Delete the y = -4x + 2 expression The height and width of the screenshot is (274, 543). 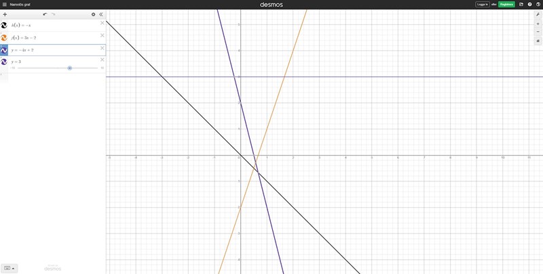point(102,48)
